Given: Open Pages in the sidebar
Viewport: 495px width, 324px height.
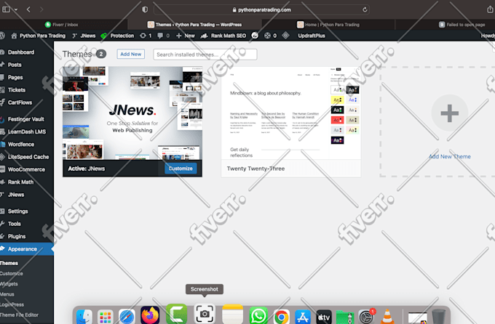Looking at the screenshot, I should click(15, 78).
